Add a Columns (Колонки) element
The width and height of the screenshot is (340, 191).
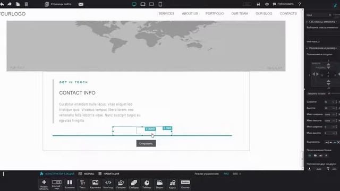tap(70, 185)
